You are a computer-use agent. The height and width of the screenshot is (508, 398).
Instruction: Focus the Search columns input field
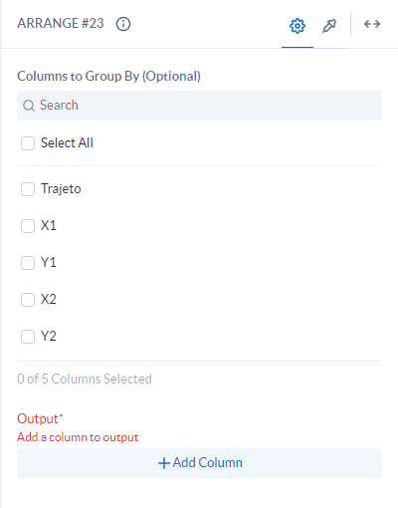[x=199, y=106]
